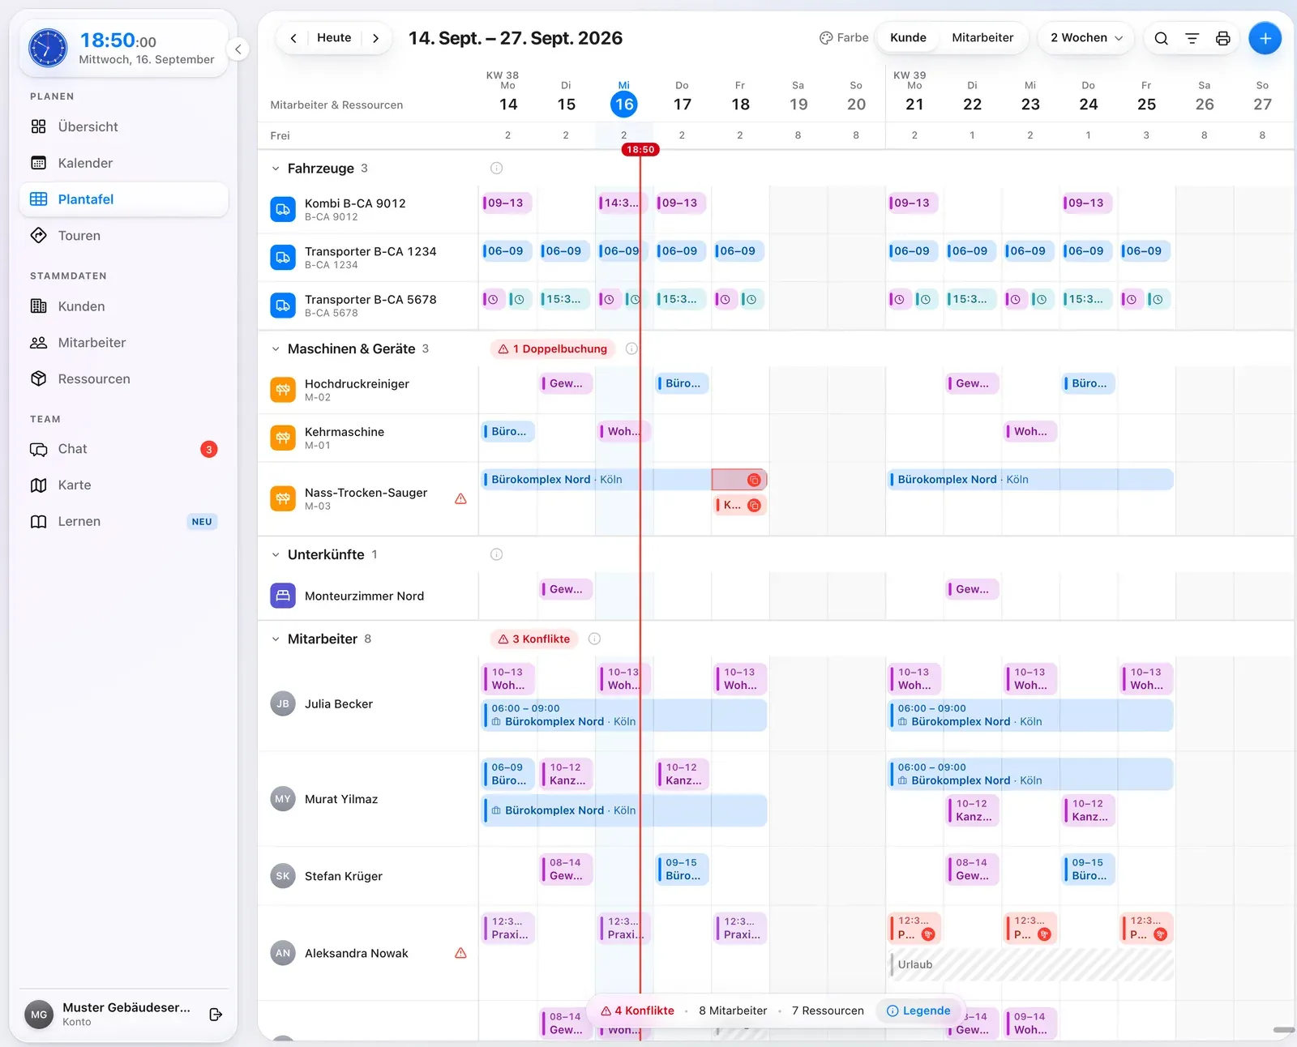Image resolution: width=1297 pixels, height=1047 pixels.
Task: Collapse the Unterkünfte group
Action: coord(276,554)
